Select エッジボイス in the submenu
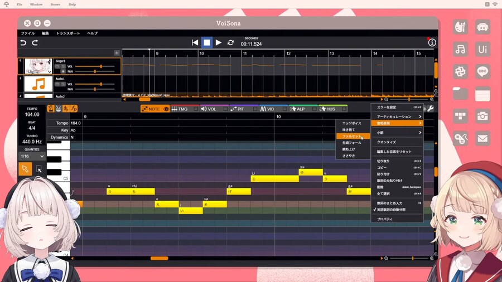 [x=353, y=123]
